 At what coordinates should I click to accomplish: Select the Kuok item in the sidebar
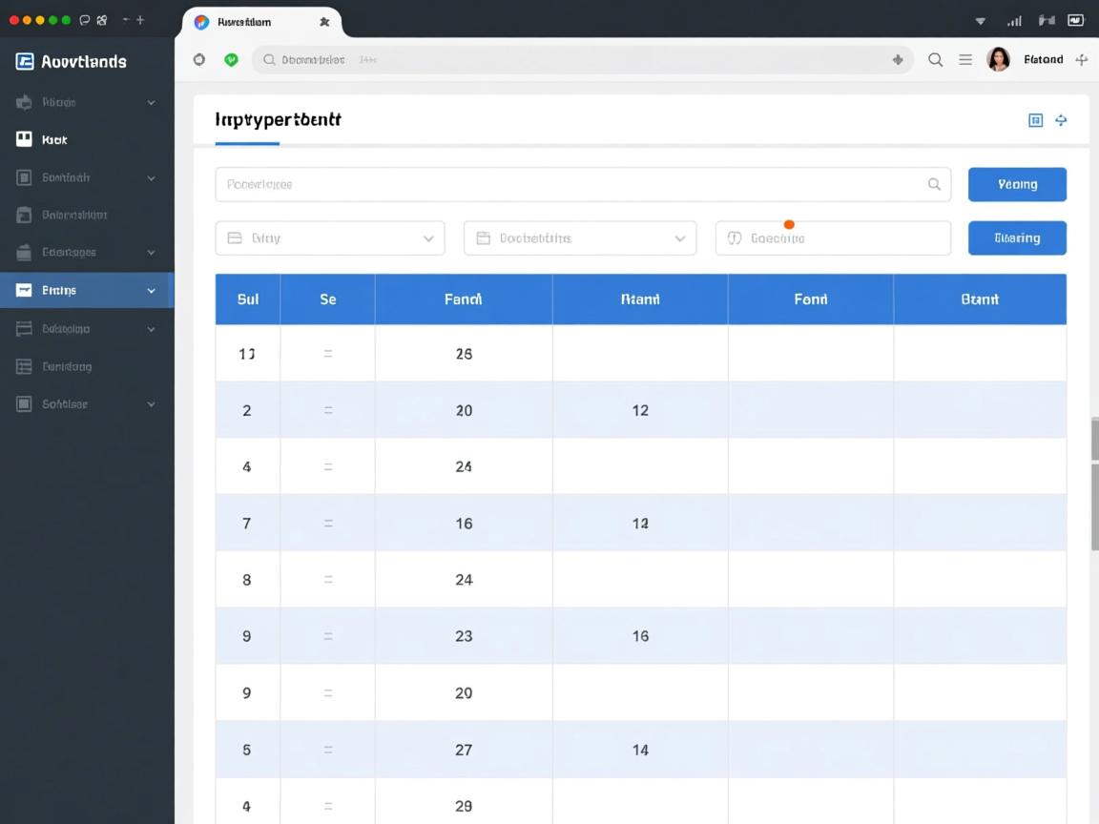coord(54,139)
